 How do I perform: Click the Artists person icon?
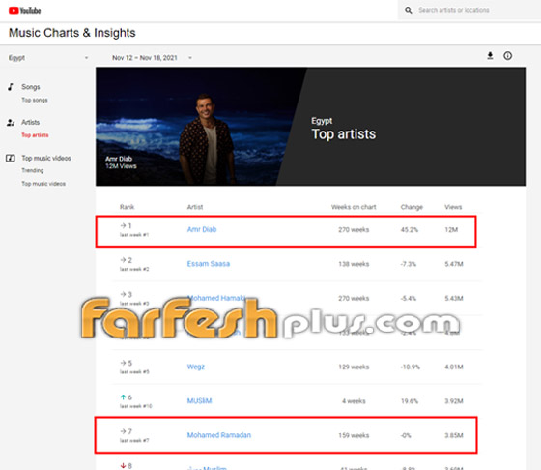click(11, 122)
